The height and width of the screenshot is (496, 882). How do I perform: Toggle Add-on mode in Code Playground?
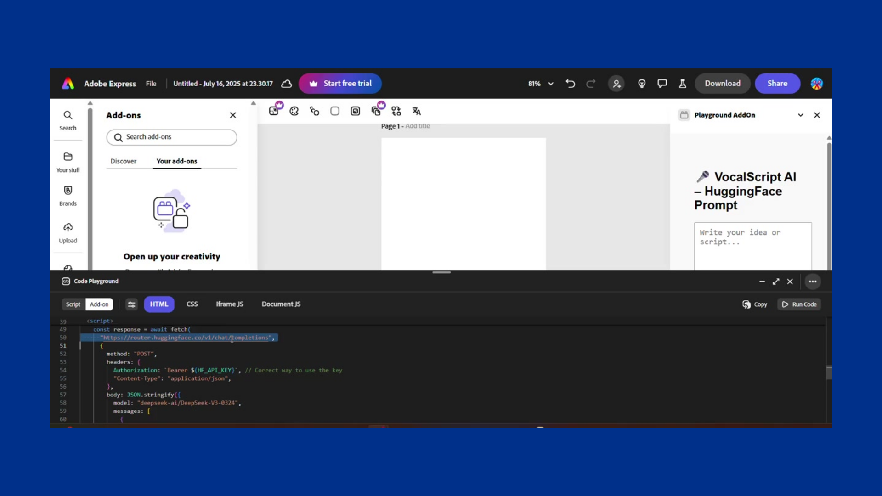point(99,304)
